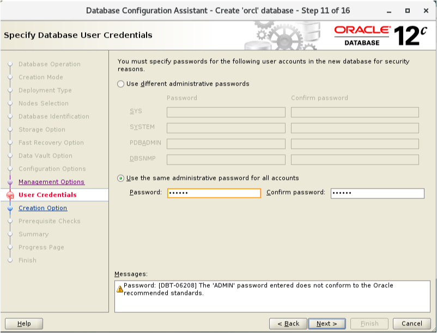Click the disabled Finish button
This screenshot has height=333, width=437.
pyautogui.click(x=369, y=324)
